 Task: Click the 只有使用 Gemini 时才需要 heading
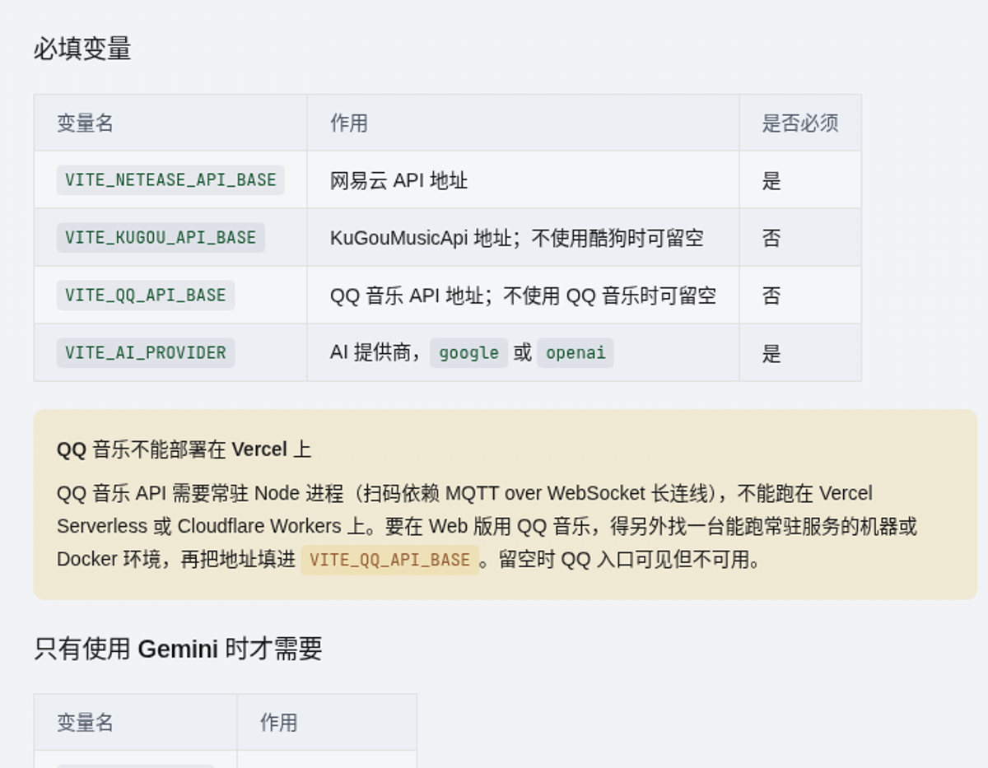pyautogui.click(x=178, y=649)
